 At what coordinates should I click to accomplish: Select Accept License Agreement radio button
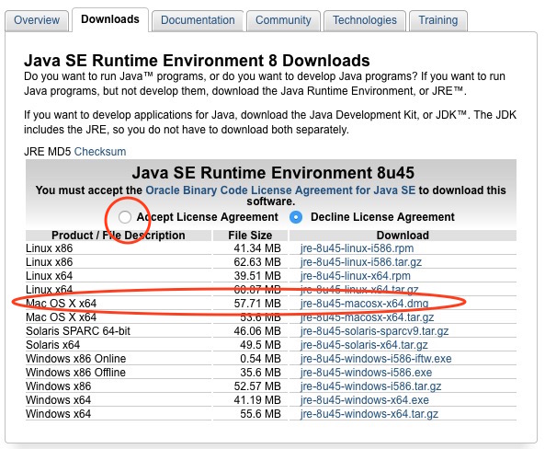point(124,217)
